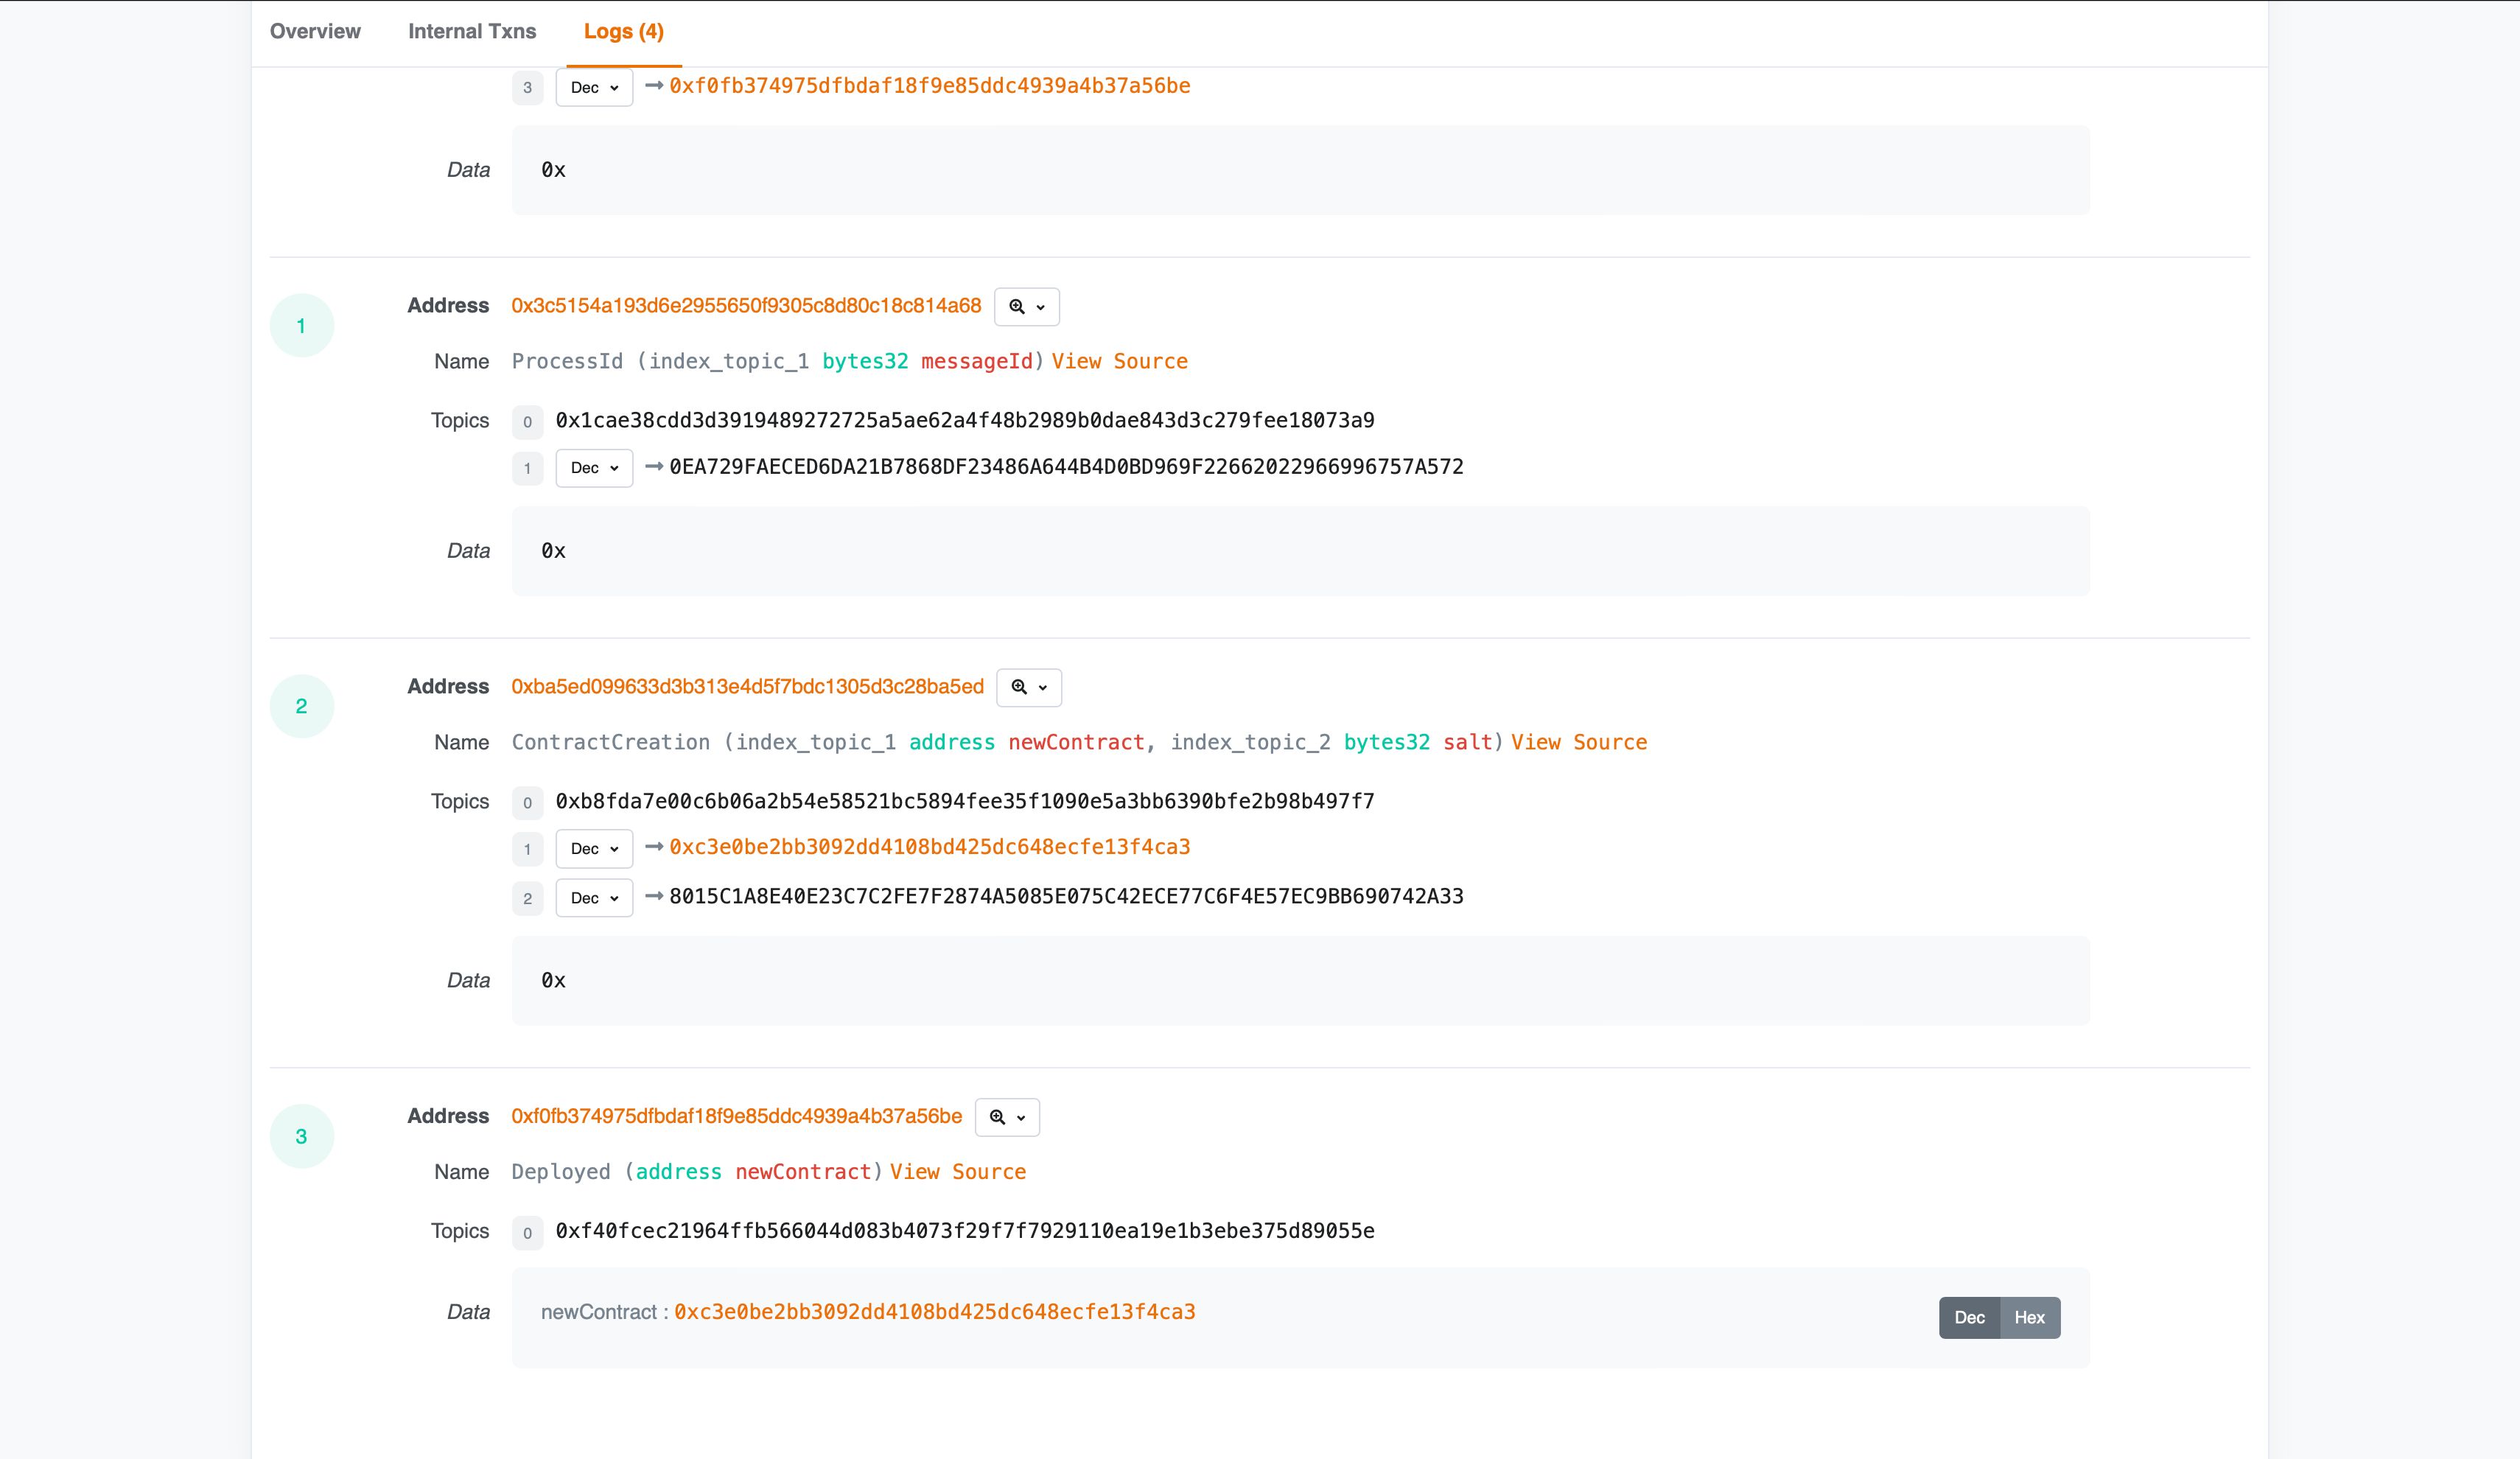Click magnifier filter icon beside address 0x3c5154a1

coord(1027,307)
